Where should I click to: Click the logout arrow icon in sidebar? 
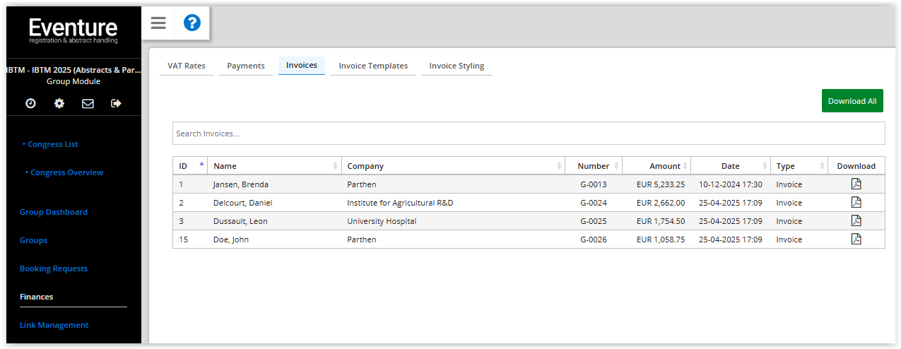pyautogui.click(x=117, y=103)
